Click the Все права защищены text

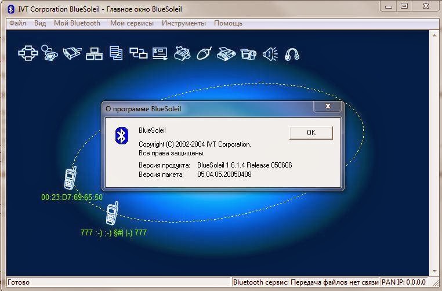[x=172, y=153]
